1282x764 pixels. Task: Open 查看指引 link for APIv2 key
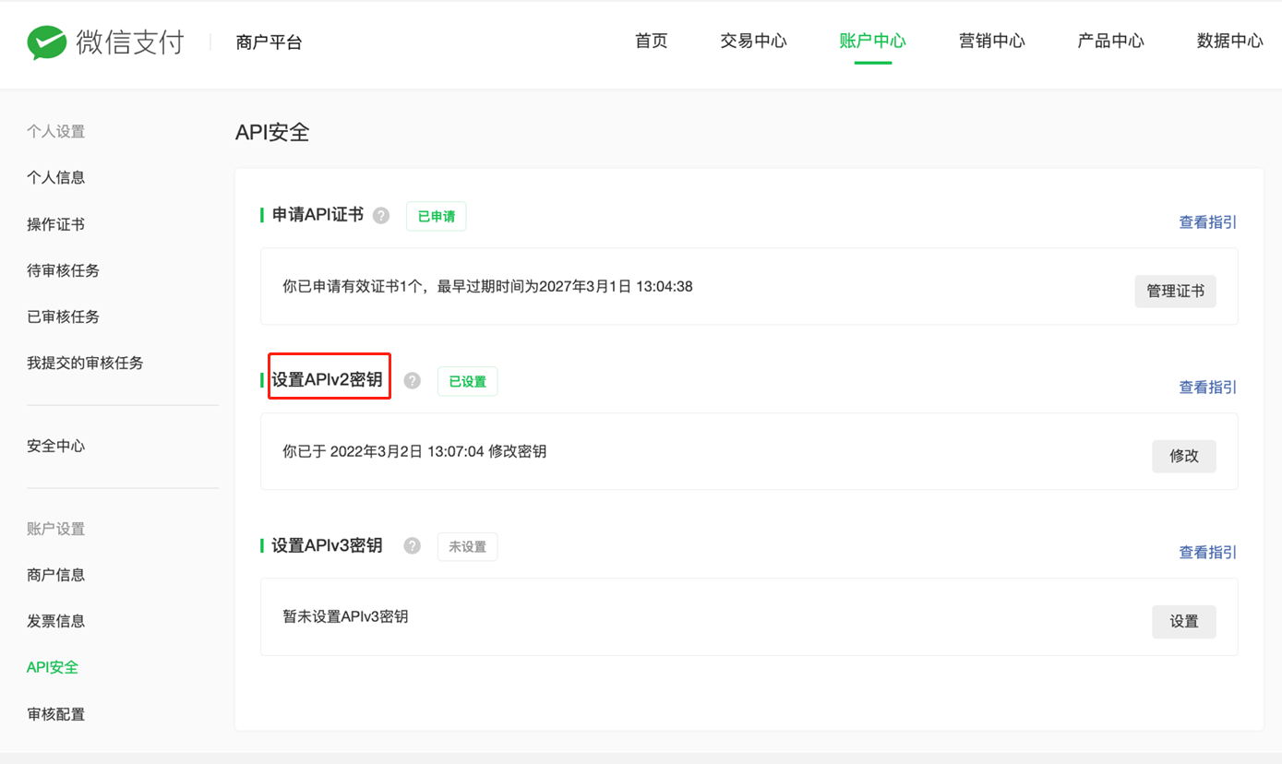(x=1207, y=388)
